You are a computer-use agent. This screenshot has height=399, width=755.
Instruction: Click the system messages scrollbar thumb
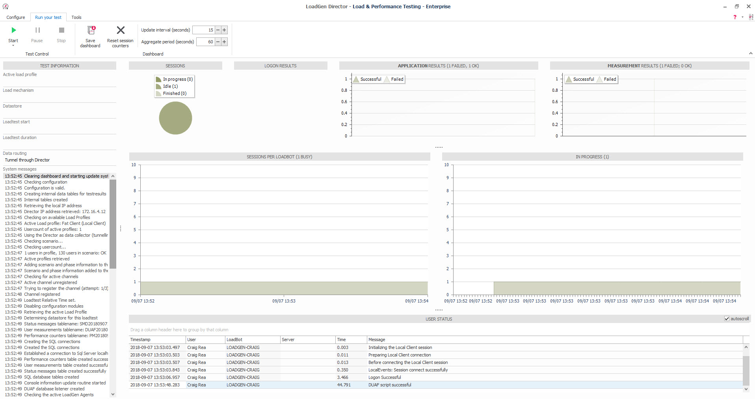click(113, 224)
